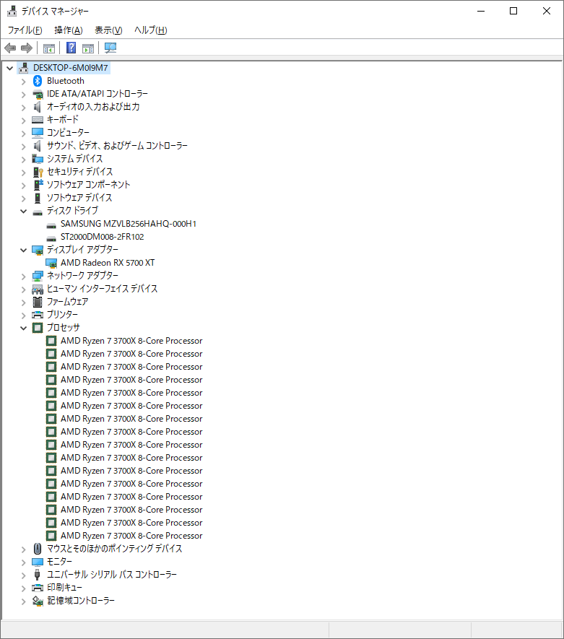The width and height of the screenshot is (564, 639).
Task: Open the ヘルプ(H) menu
Action: (x=151, y=30)
